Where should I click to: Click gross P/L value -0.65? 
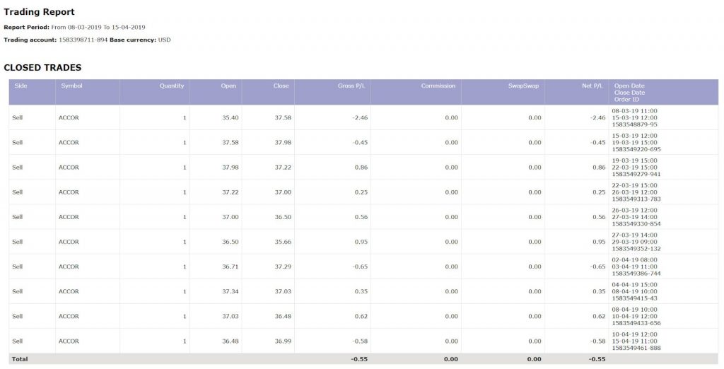coord(360,267)
